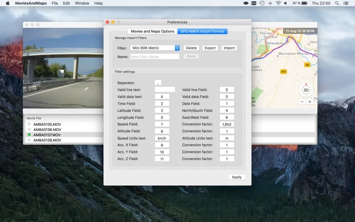Screen dimensions: 355x222
Task: Open the Filter dropdown Mini 806 Metric
Action: point(155,48)
